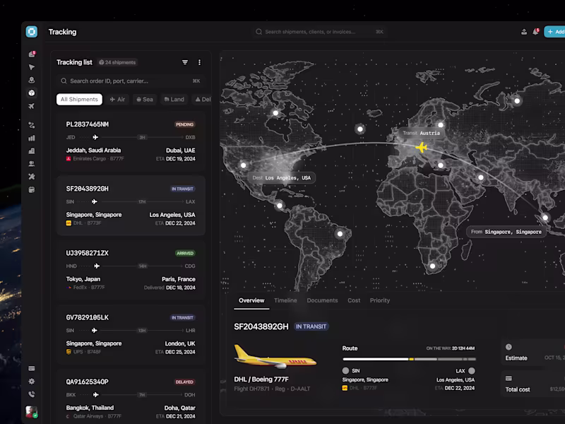Image resolution: width=565 pixels, height=424 pixels.
Task: Switch to the Documents tab
Action: [x=323, y=300]
